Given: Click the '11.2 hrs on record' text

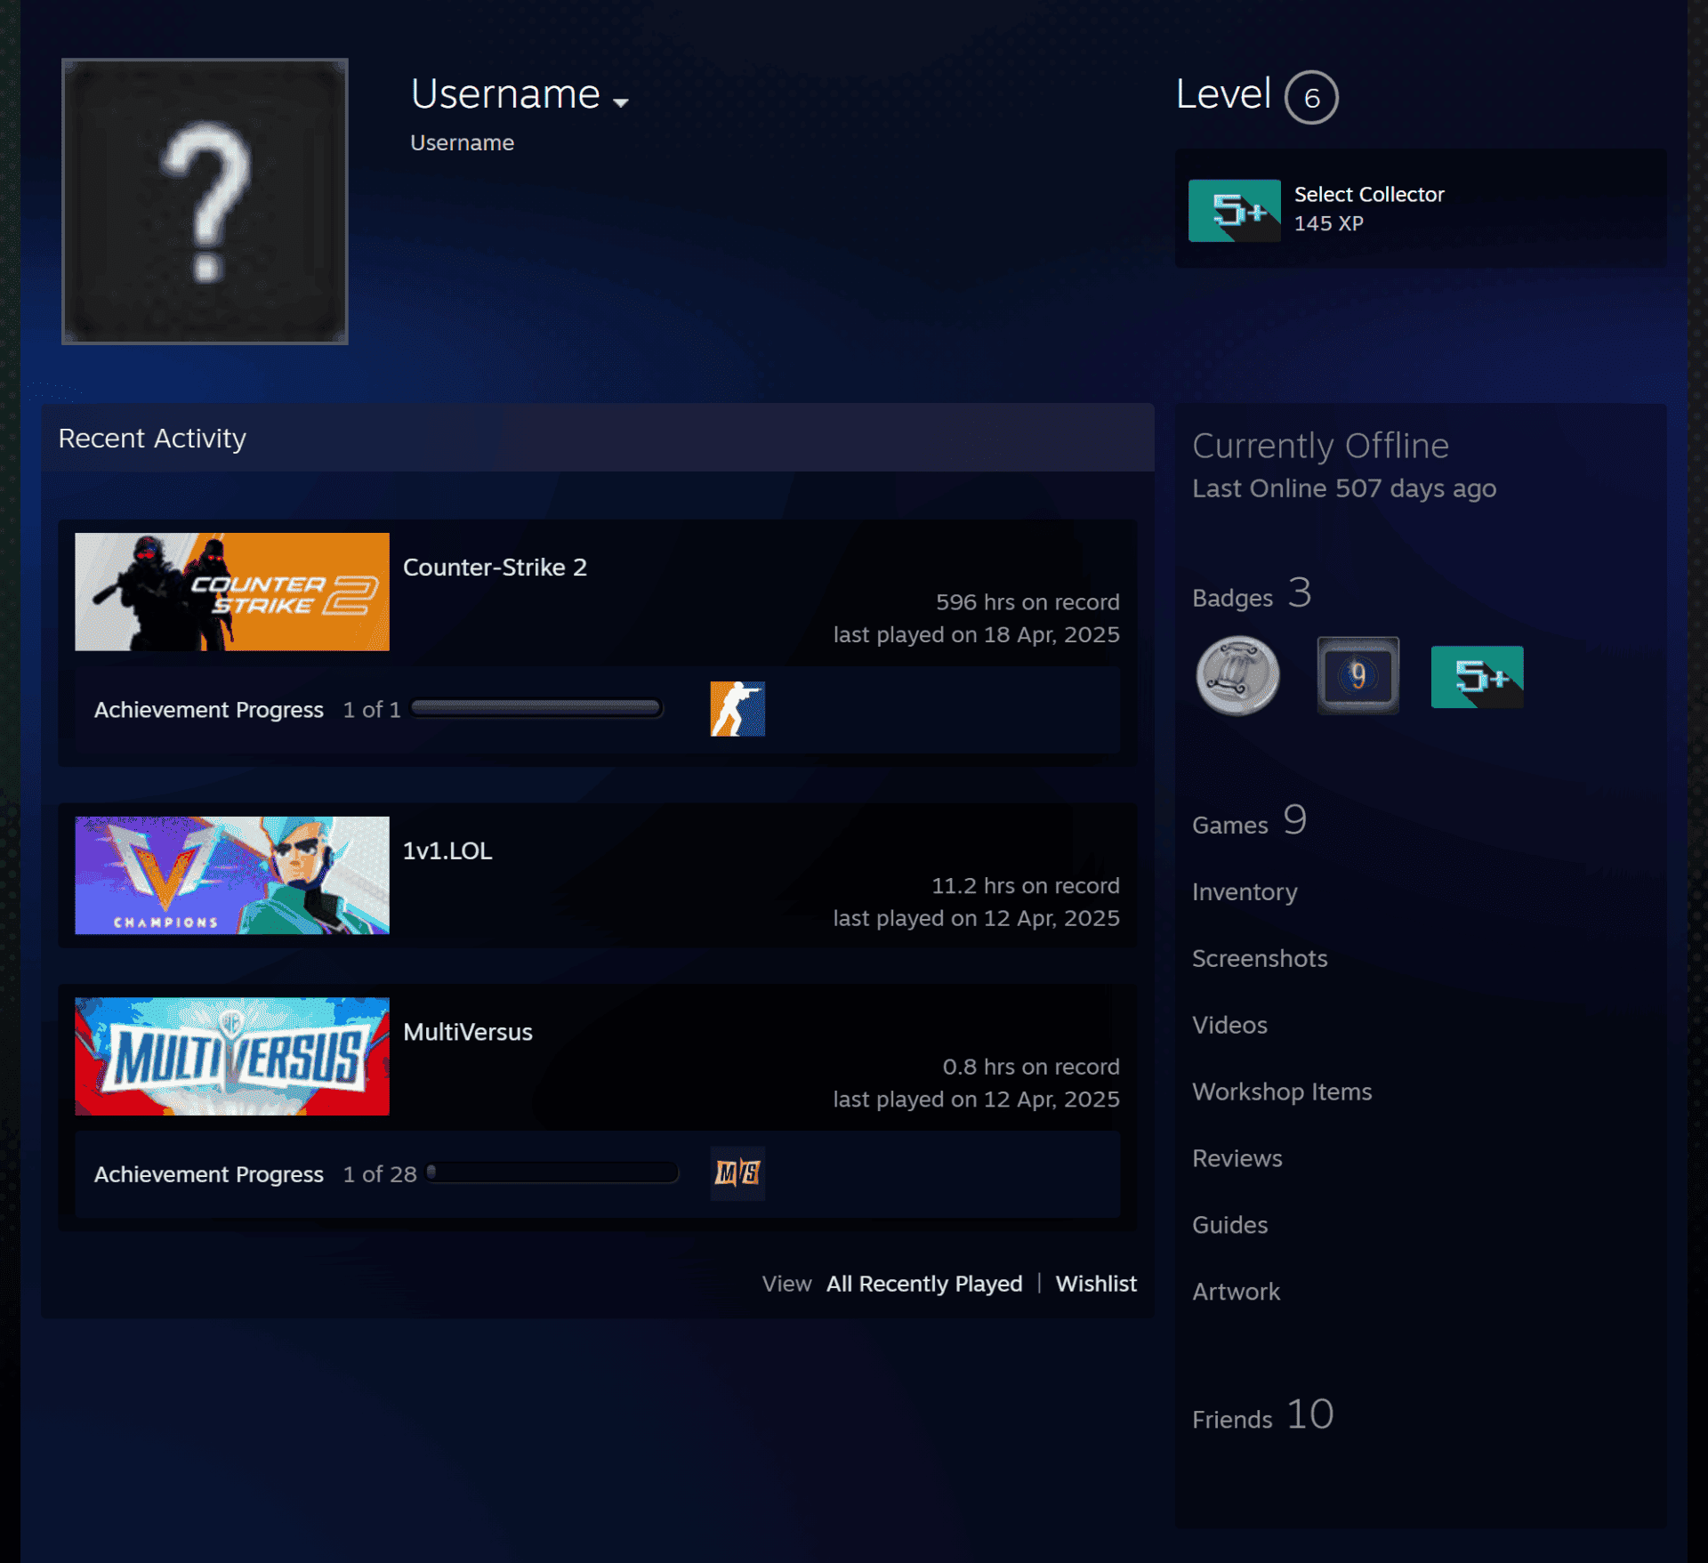Looking at the screenshot, I should (x=1025, y=886).
